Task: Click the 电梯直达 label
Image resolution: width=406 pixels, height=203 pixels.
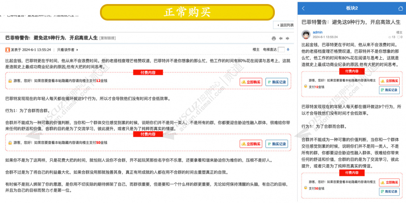Action: (270, 50)
